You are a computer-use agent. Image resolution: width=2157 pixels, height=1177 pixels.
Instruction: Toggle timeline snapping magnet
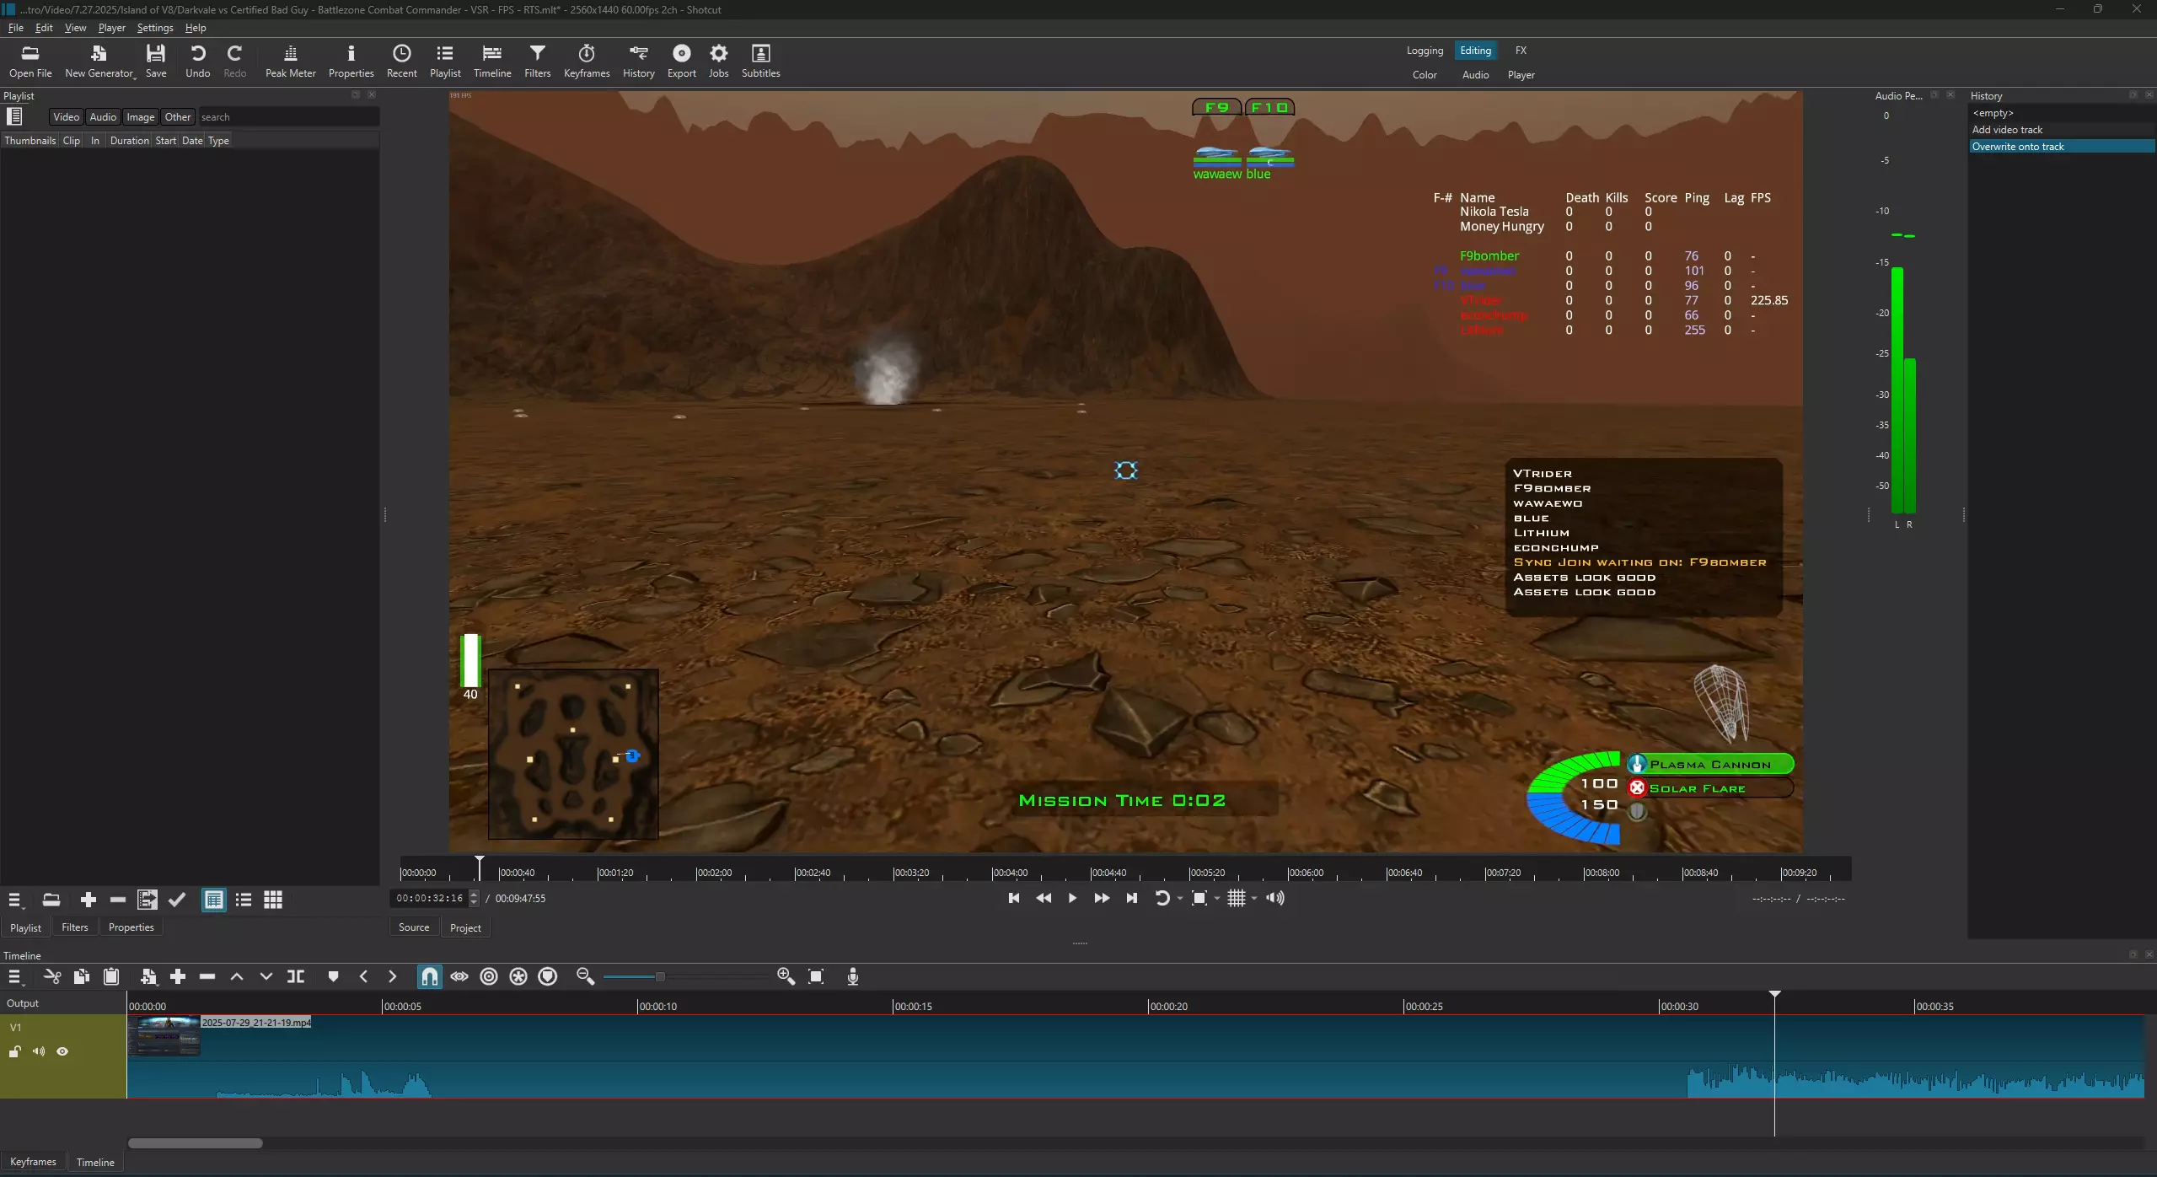click(429, 976)
